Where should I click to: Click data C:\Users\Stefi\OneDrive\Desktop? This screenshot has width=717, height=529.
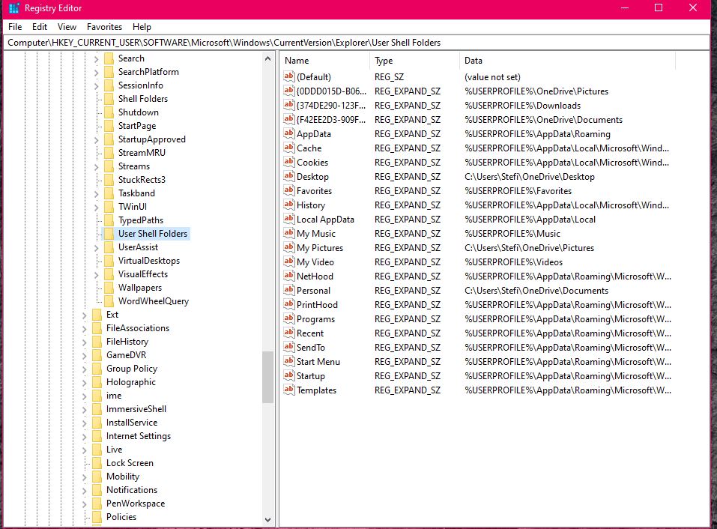[530, 177]
